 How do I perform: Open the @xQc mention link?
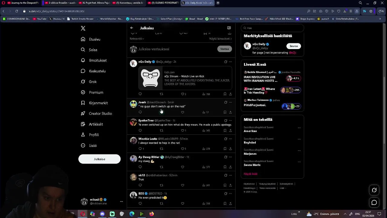(292, 53)
